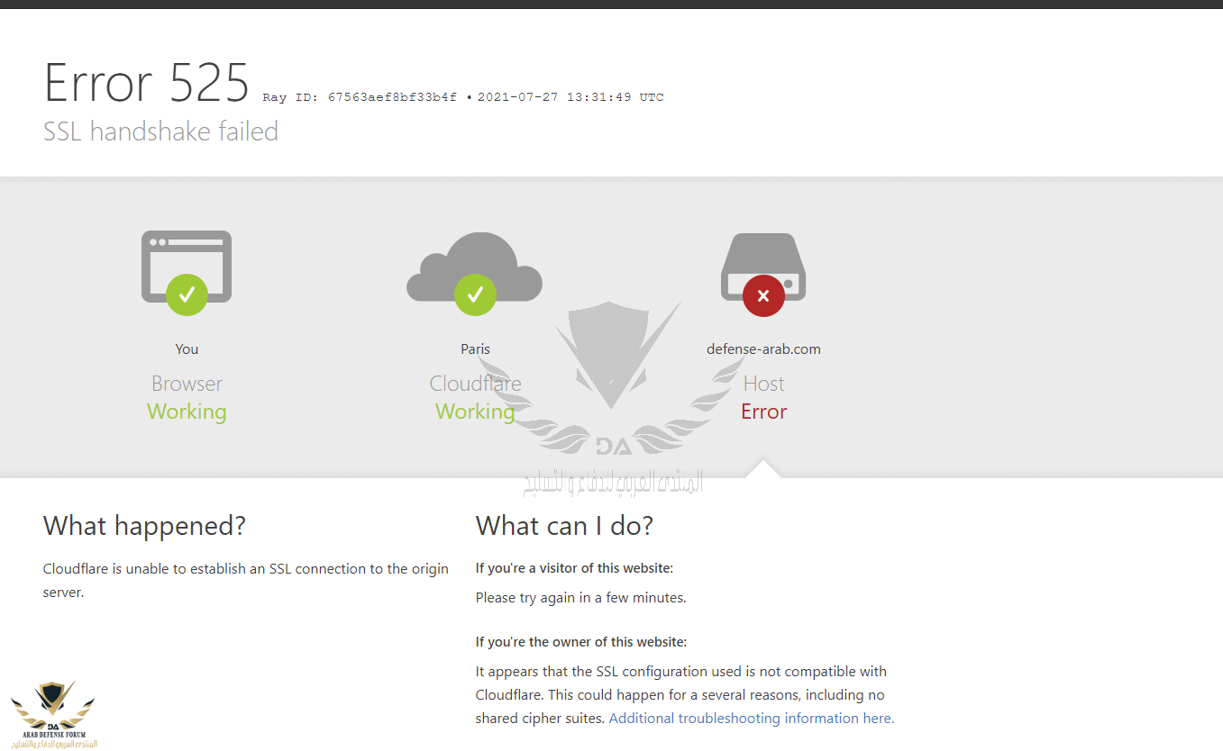
Task: Click the red Error status under Host
Action: coord(763,412)
